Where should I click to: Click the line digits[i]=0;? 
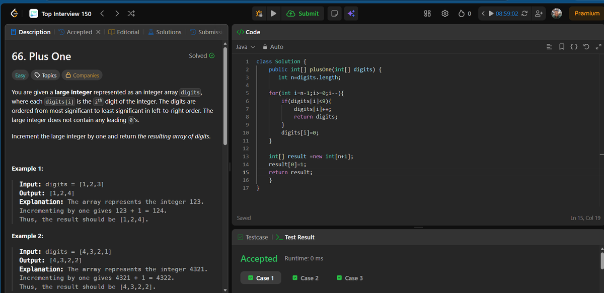click(299, 133)
